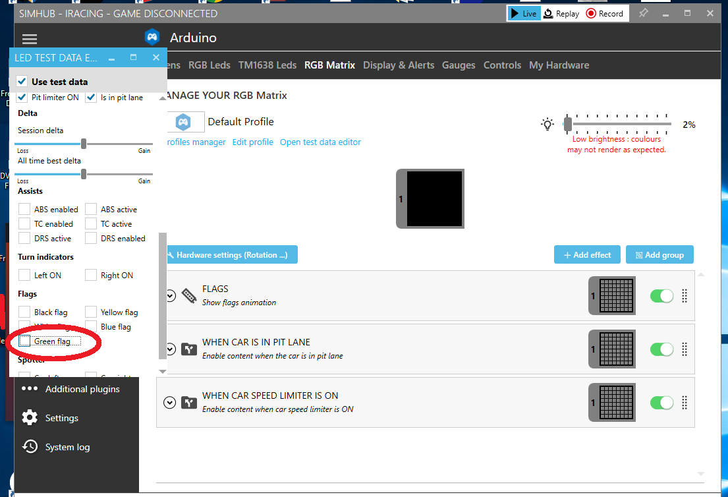Click the Default Profile controller icon
The height and width of the screenshot is (497, 728).
[x=183, y=122]
